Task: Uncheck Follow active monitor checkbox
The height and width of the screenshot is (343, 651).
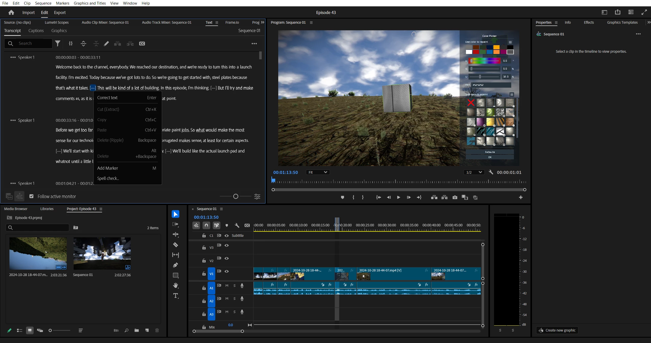Action: (x=31, y=196)
